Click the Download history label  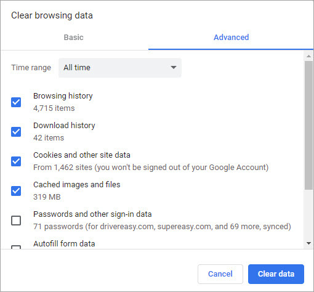pyautogui.click(x=64, y=126)
